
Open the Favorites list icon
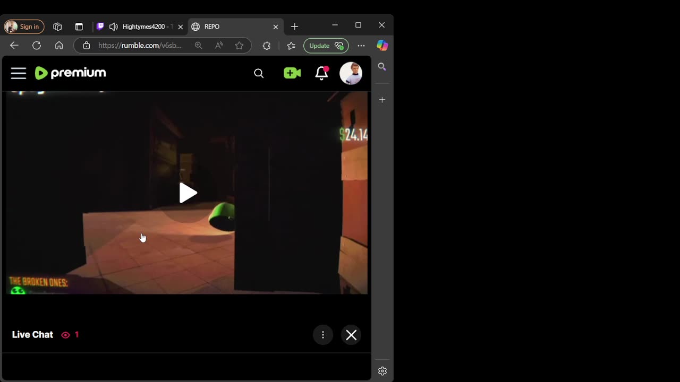click(x=291, y=46)
